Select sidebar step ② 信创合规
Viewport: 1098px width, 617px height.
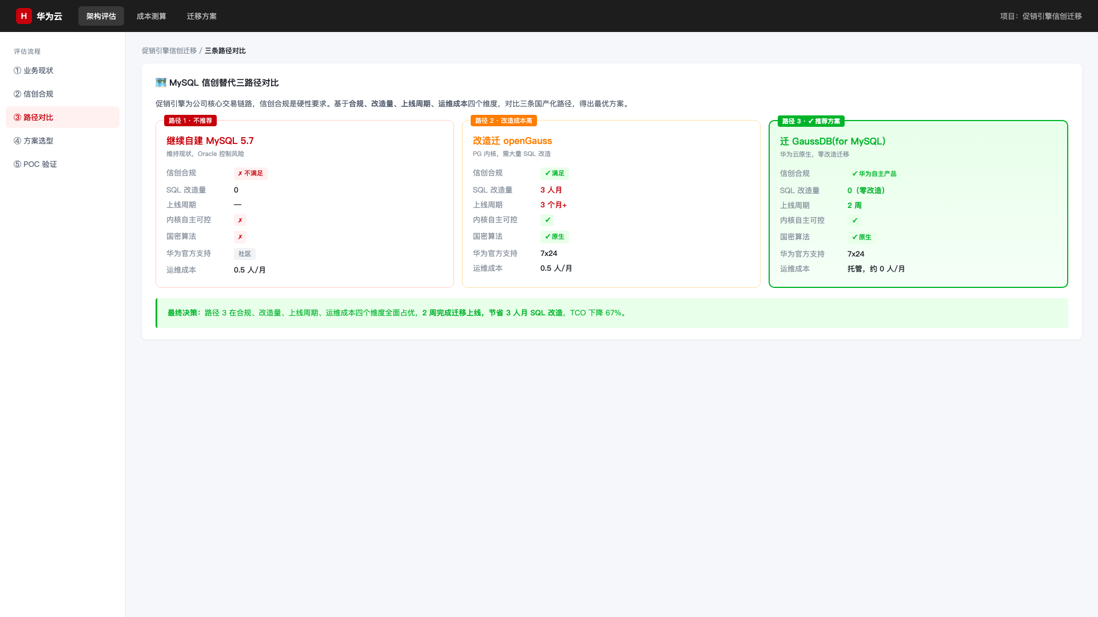point(63,94)
